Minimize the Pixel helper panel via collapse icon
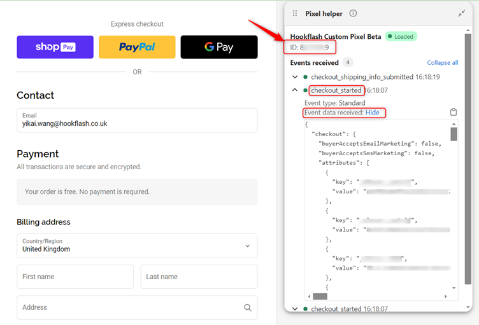The image size is (479, 325). [461, 13]
